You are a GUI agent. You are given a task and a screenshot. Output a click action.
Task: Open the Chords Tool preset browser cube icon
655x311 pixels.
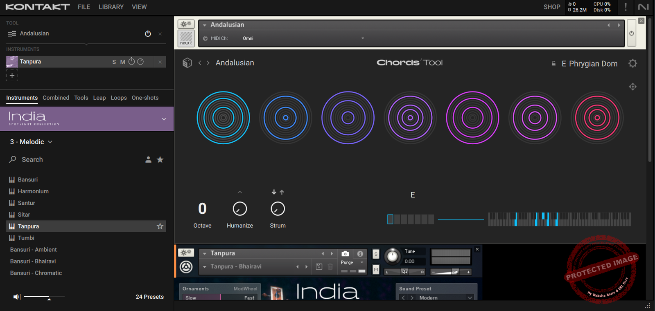pos(187,63)
